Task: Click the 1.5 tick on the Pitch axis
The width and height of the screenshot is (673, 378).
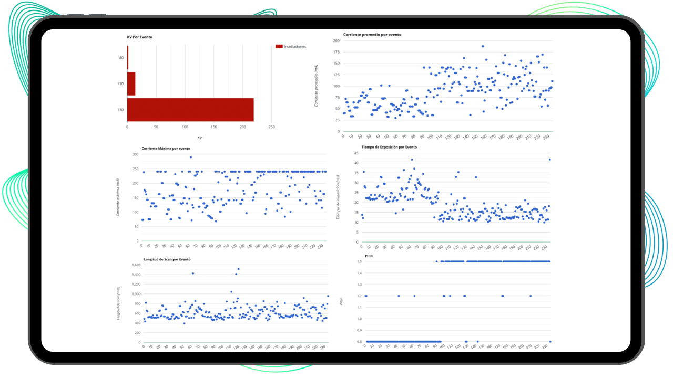Action: tap(360, 261)
